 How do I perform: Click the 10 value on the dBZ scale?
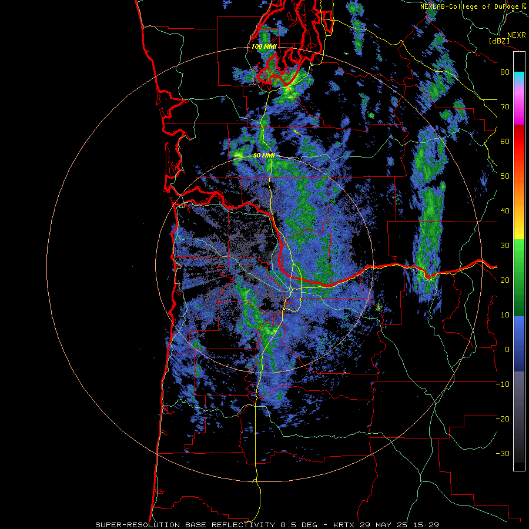[505, 315]
